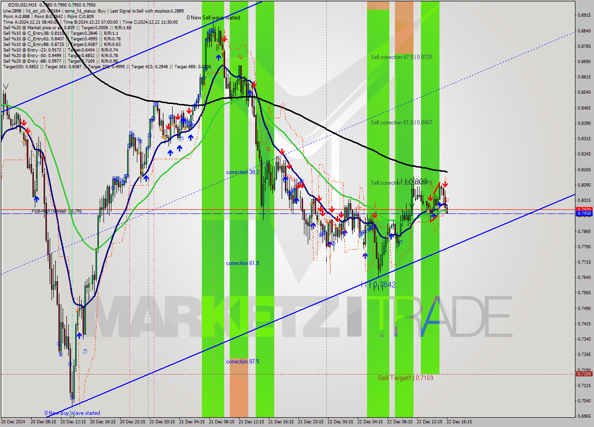Select the 'Sell correction 61.8 | 0.8407' label
Image resolution: width=594 pixels, height=427 pixels.
pos(401,123)
